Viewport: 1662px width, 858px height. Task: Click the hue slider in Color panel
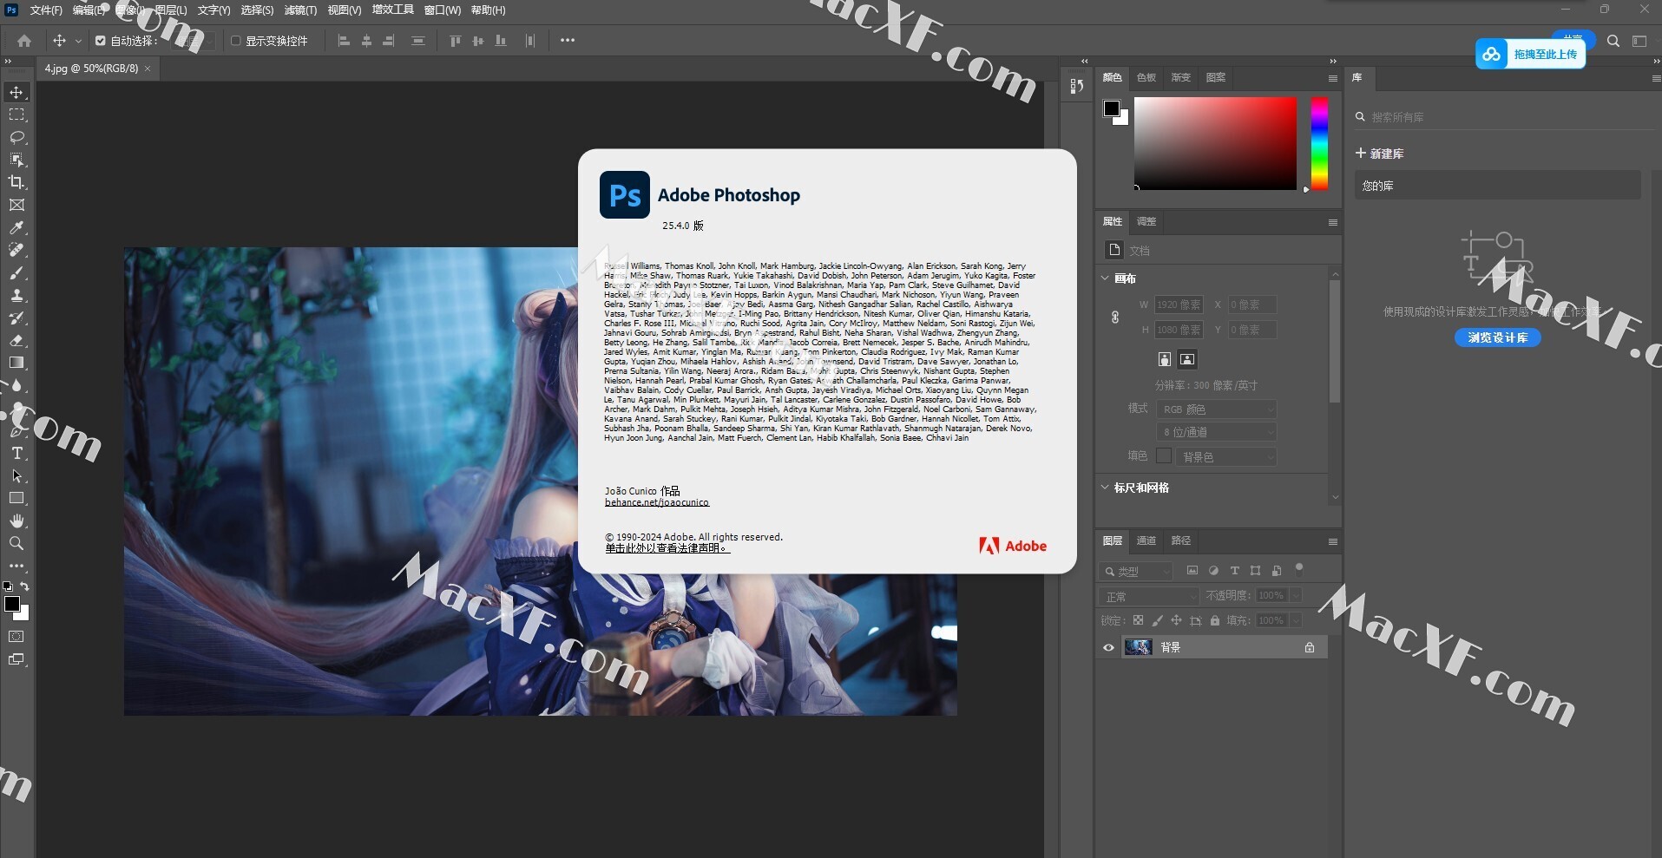tap(1319, 142)
